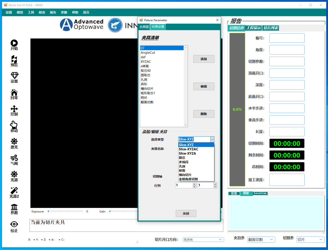Open the 语言 language menu
Viewport: 328px width, 250px height.
pyautogui.click(x=86, y=12)
